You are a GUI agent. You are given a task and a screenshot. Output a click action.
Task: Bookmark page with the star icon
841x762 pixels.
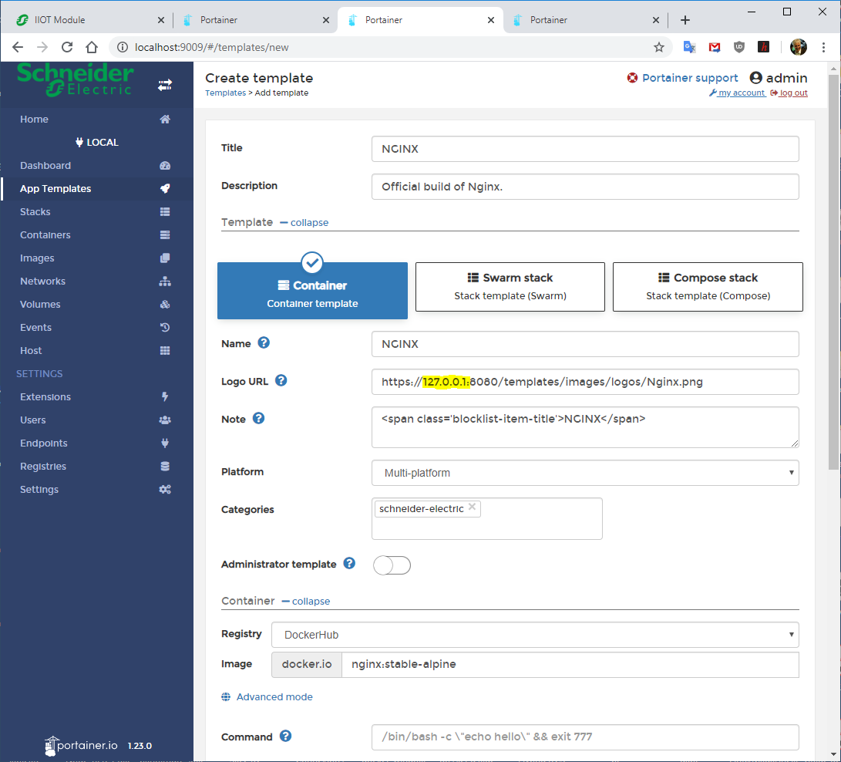tap(658, 47)
